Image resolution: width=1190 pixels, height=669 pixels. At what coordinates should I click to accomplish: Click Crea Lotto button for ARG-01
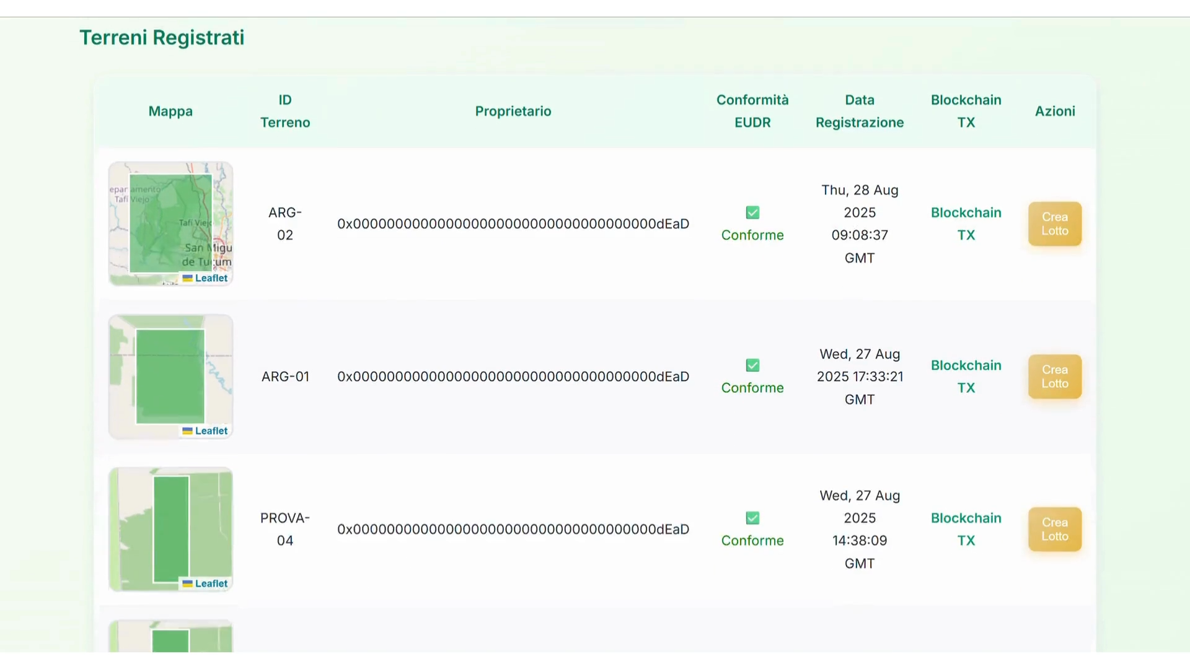[1055, 377]
